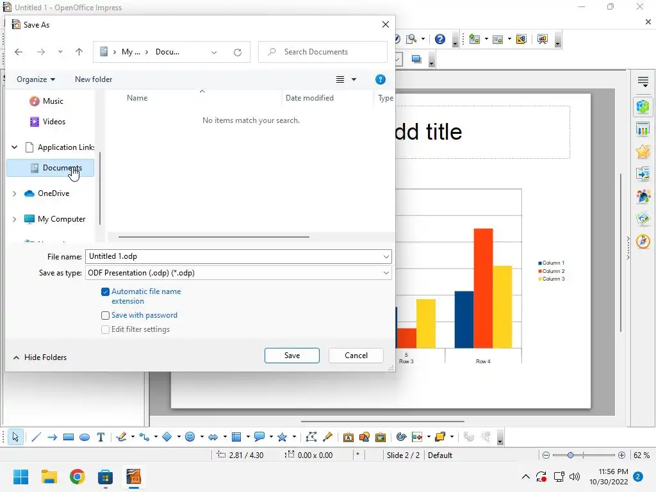Click the Slide Layout toolbar icon
Image resolution: width=656 pixels, height=492 pixels.
pyautogui.click(x=498, y=39)
